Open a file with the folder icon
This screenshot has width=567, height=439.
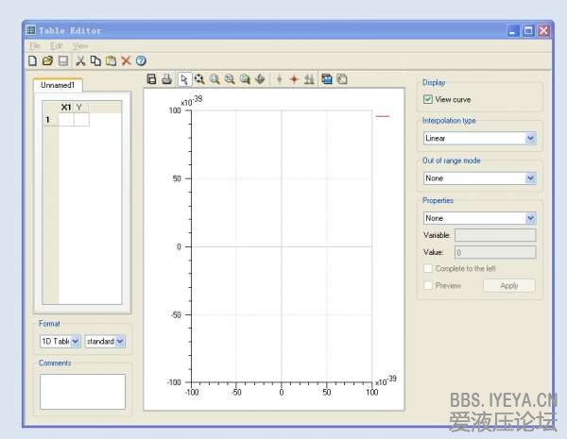47,60
